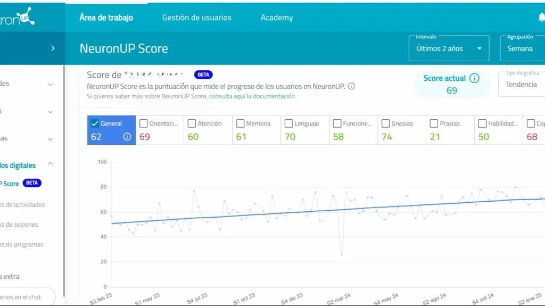
Task: Click the BETA badge beside user name
Action: coord(203,75)
